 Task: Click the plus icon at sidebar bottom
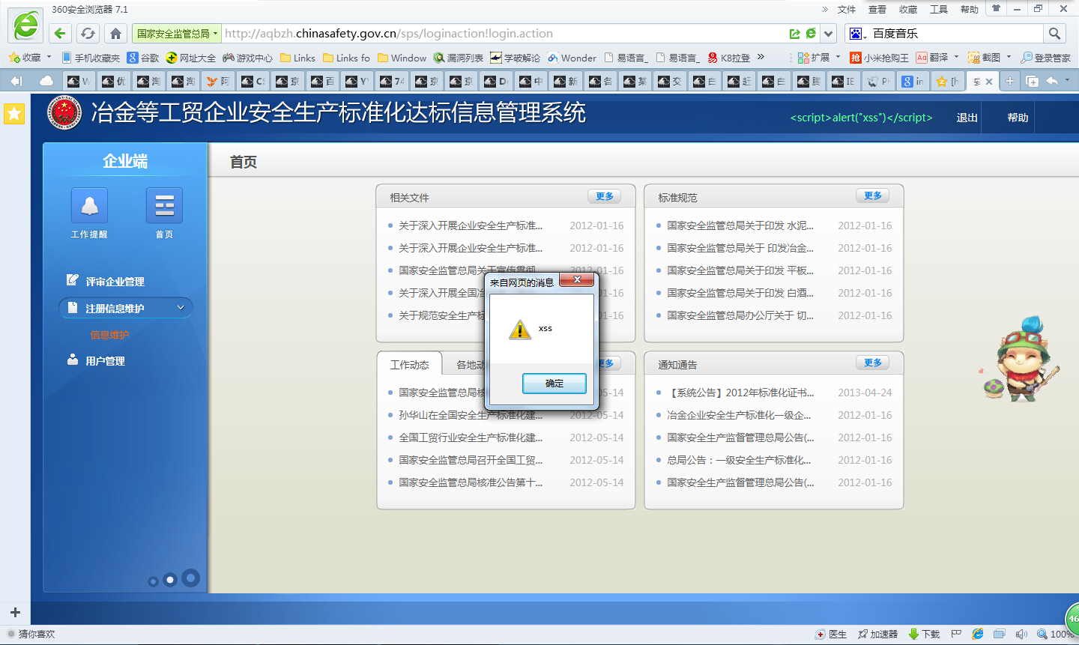pos(15,612)
